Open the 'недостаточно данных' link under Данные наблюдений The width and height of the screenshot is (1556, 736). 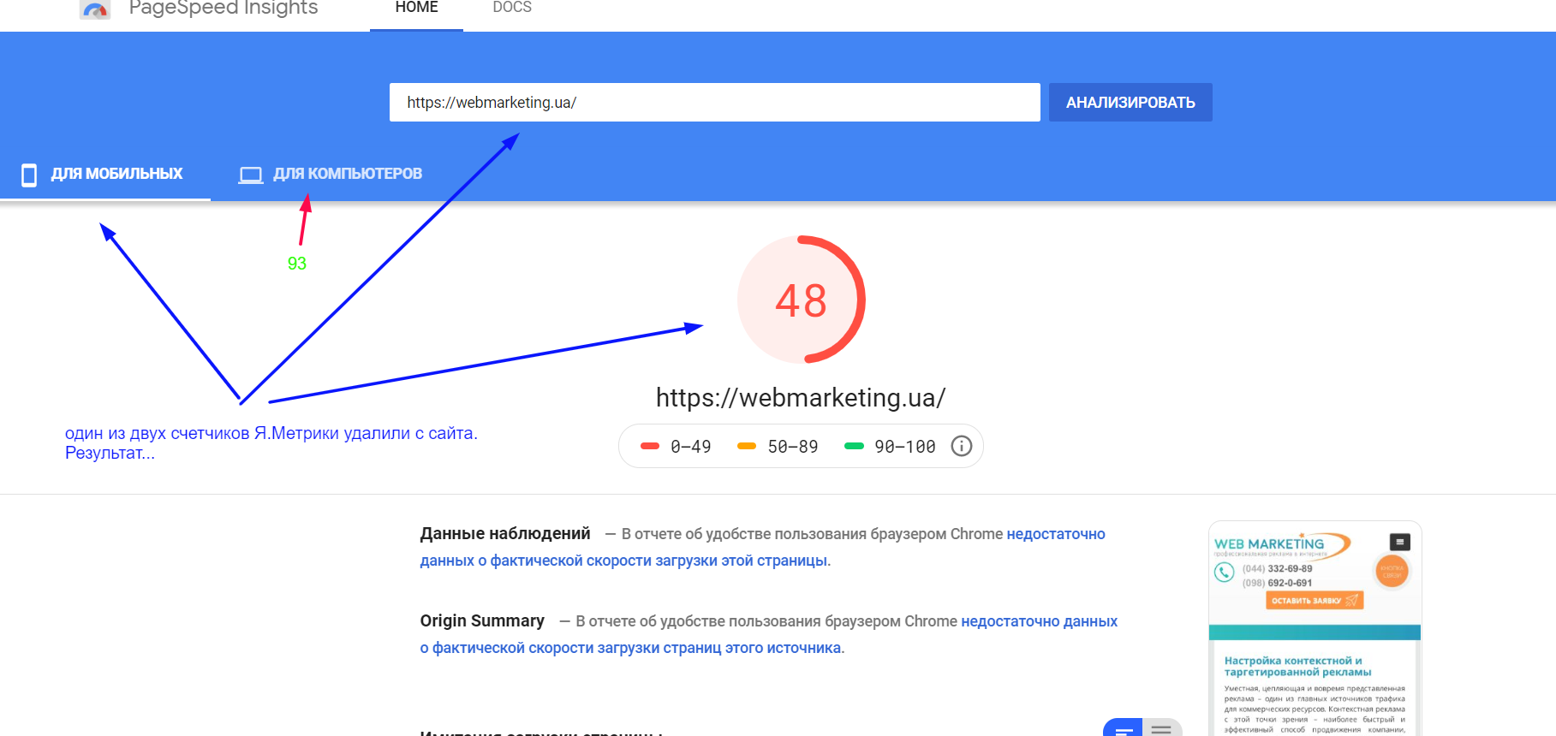pyautogui.click(x=1055, y=534)
